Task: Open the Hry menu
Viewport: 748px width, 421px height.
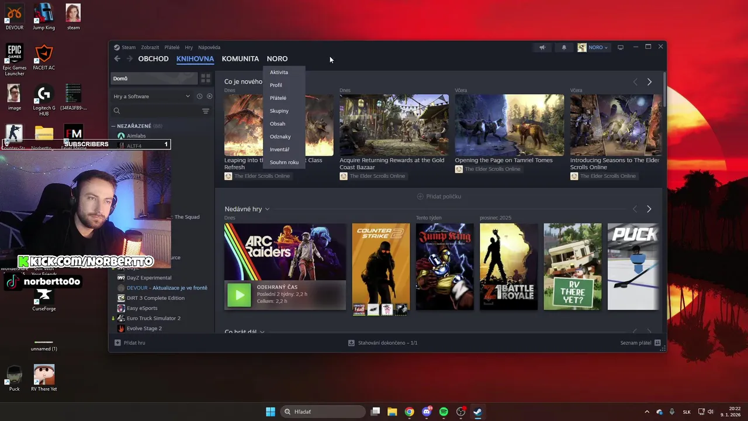Action: (189, 47)
